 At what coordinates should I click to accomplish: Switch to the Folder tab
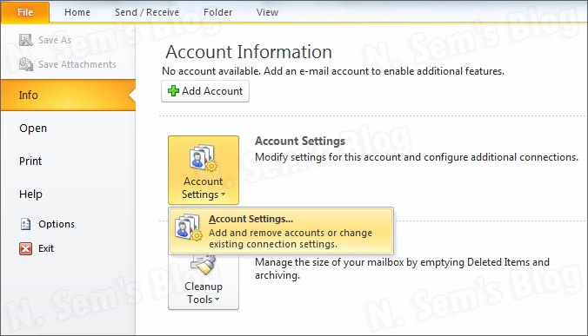point(217,12)
